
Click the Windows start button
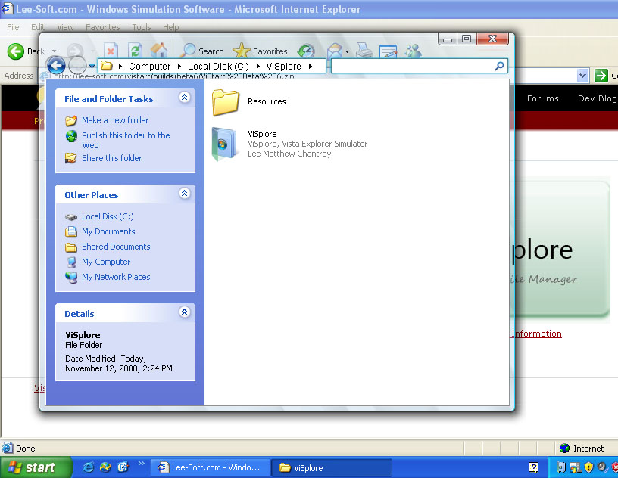[35, 467]
